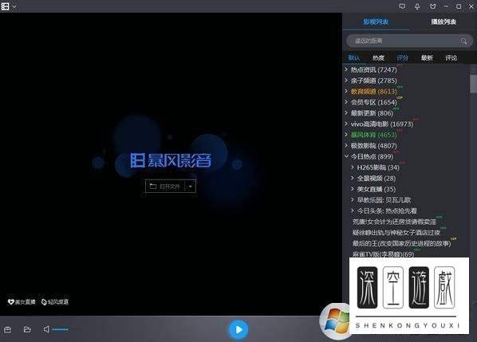Image resolution: width=477 pixels, height=342 pixels.
Task: Mute using the speaker volume icon
Action: pyautogui.click(x=46, y=329)
